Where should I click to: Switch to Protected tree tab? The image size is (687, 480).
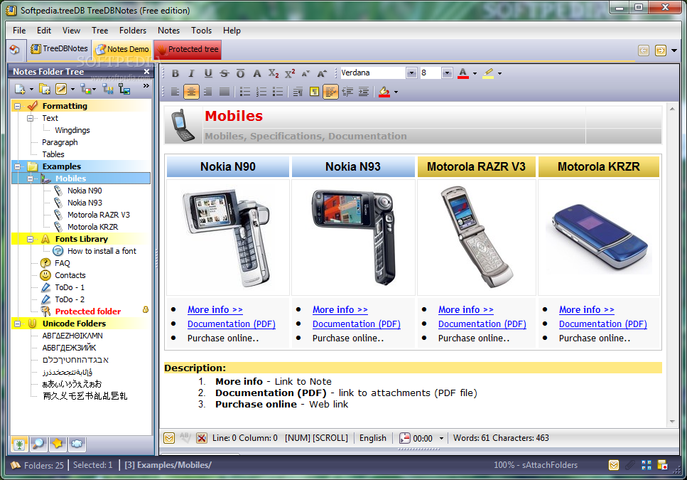click(188, 49)
